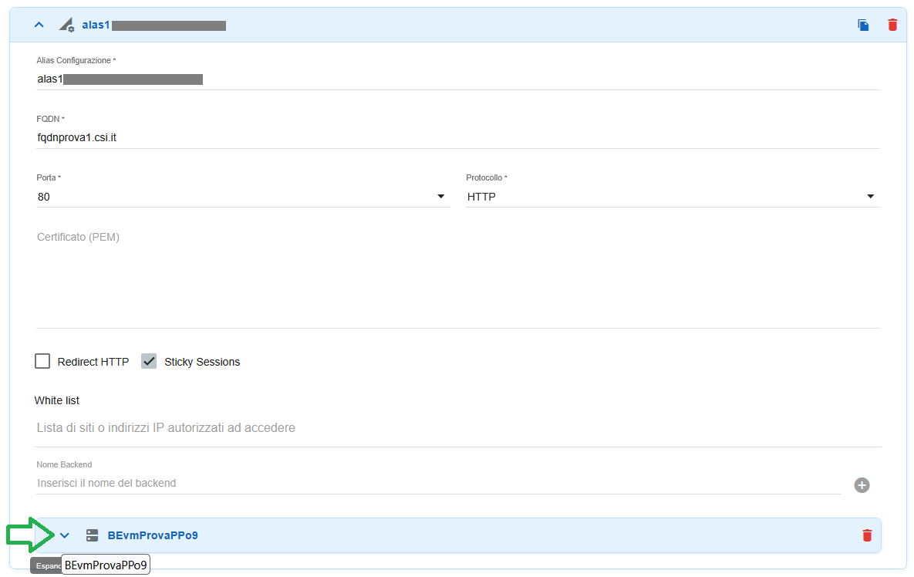This screenshot has height=577, width=914.
Task: Click the BEvmProvaPPo9 server icon
Action: (92, 535)
